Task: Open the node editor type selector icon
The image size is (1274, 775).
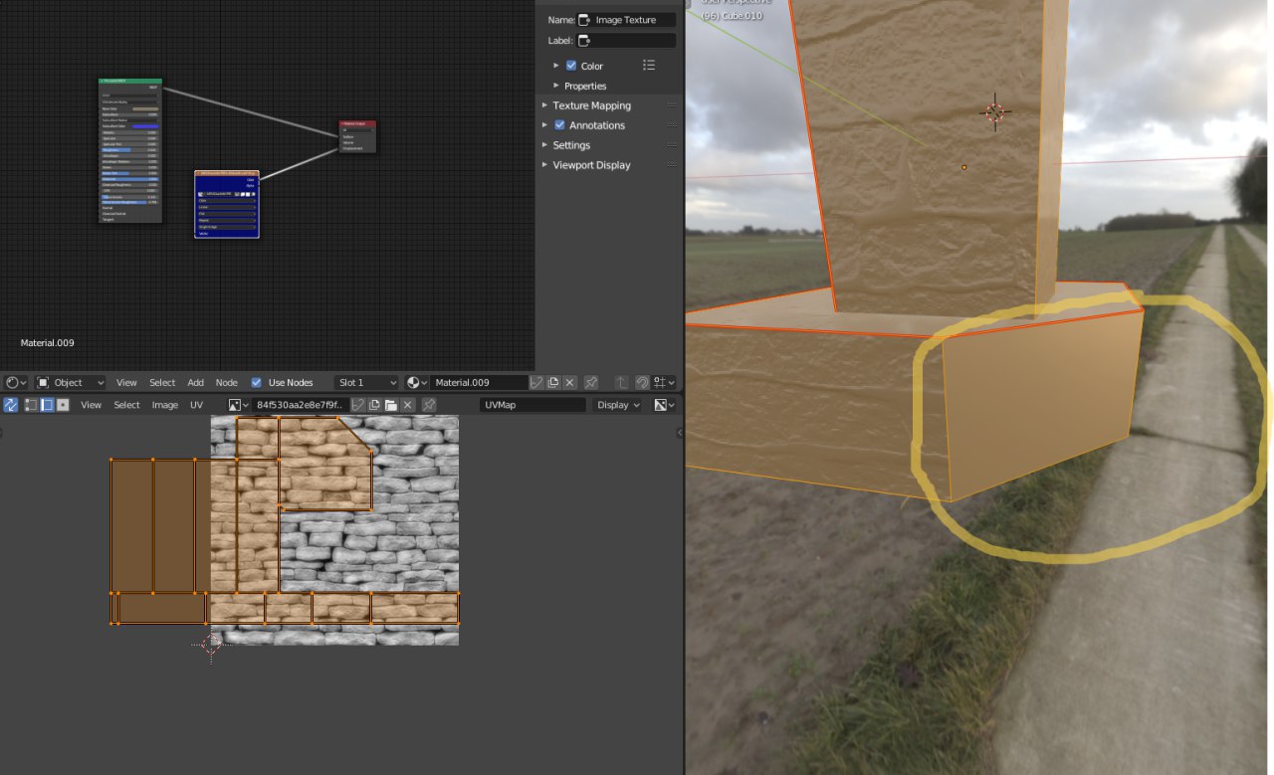Action: click(15, 382)
